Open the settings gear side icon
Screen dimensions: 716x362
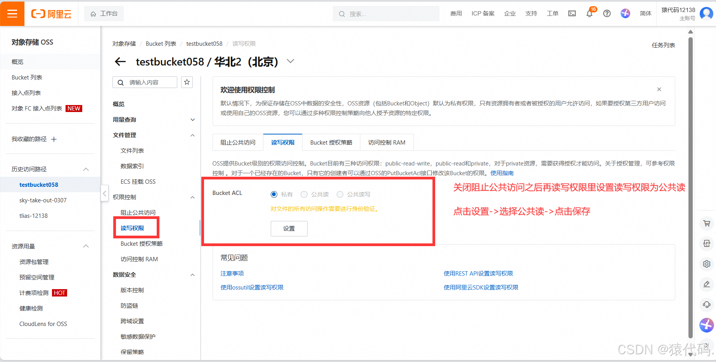[x=707, y=264]
